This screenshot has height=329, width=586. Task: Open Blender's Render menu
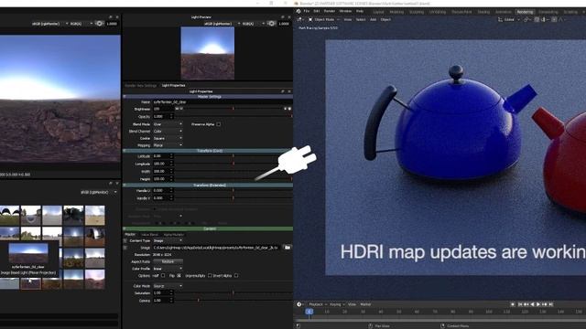(x=330, y=11)
